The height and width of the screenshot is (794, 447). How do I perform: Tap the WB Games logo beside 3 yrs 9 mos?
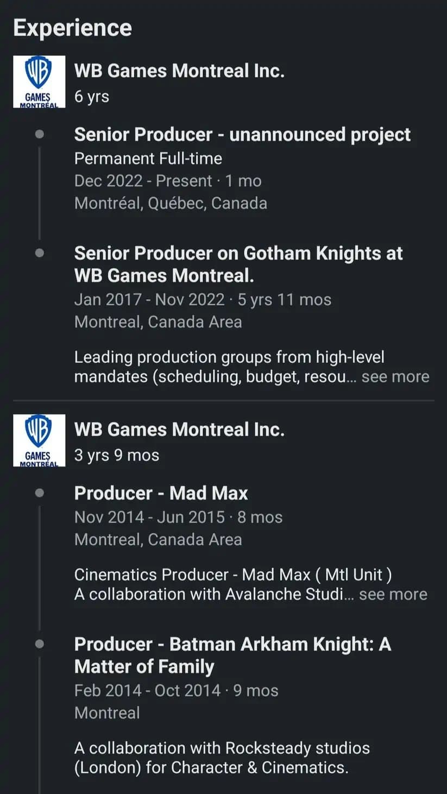[39, 440]
